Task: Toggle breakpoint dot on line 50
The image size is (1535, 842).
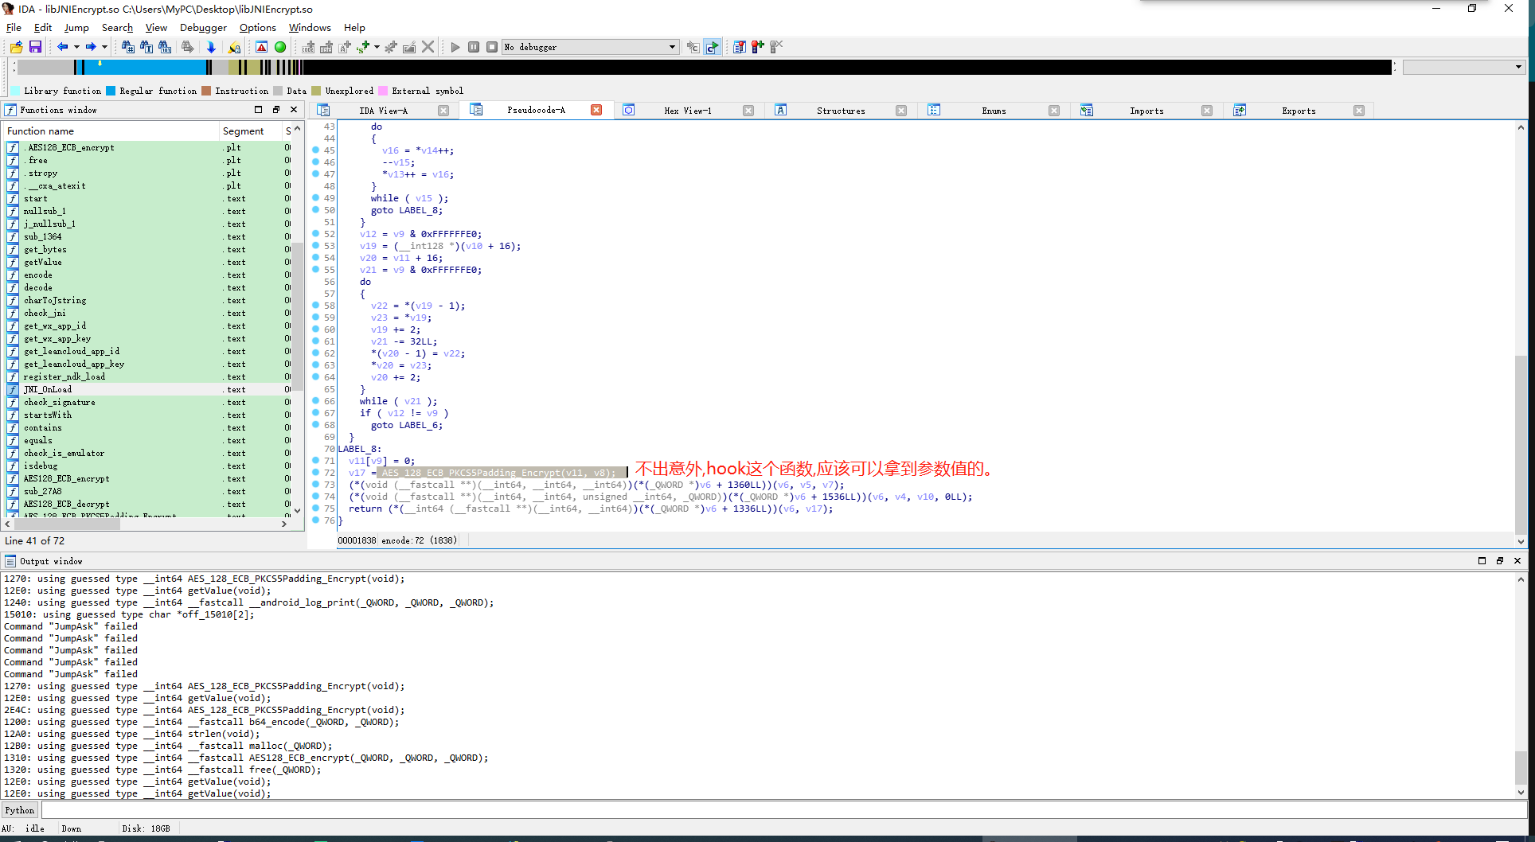Action: tap(315, 209)
